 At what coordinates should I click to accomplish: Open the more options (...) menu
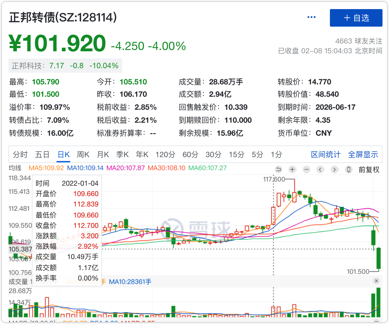click(x=311, y=17)
